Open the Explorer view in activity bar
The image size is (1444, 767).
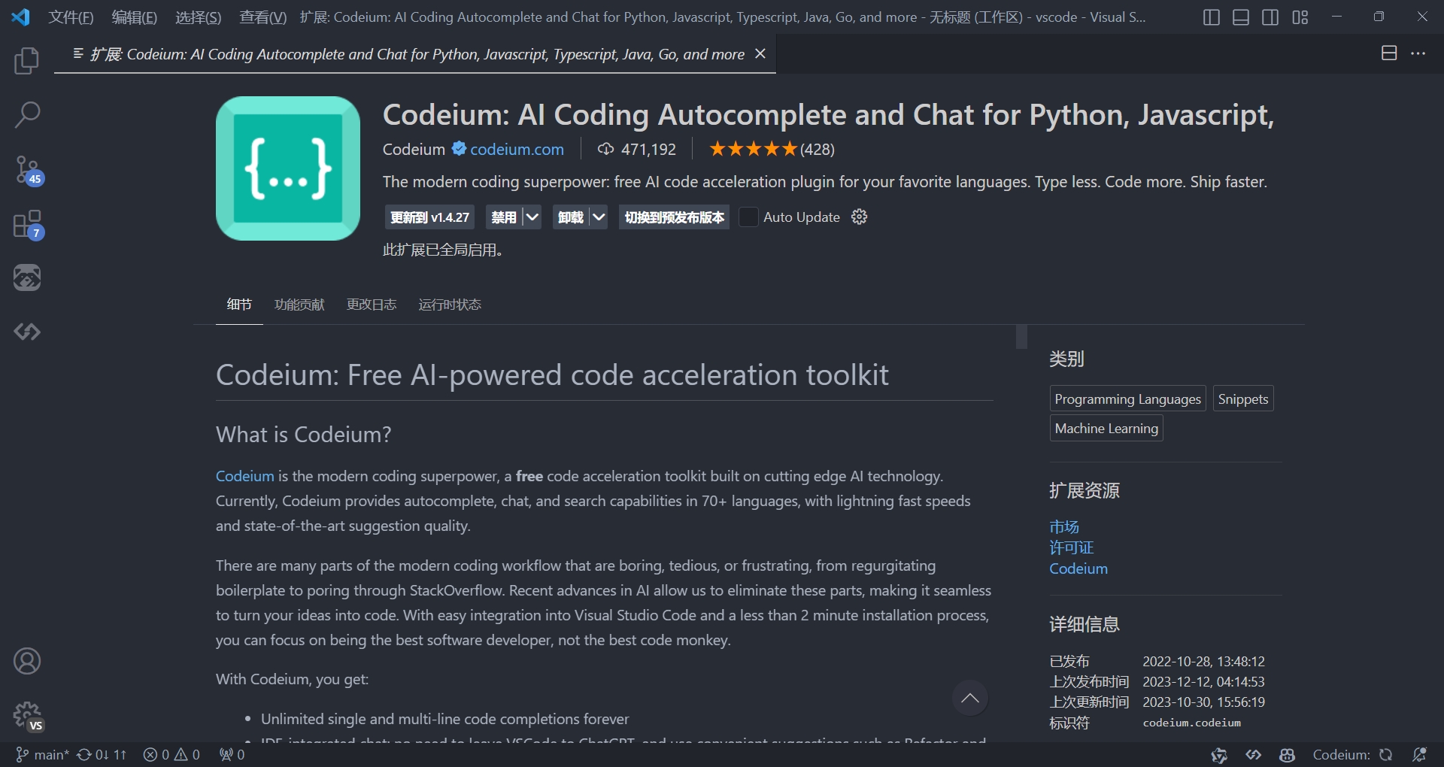point(27,61)
